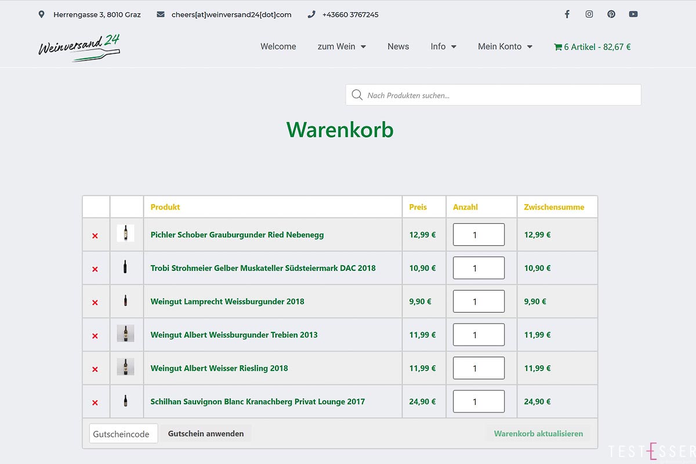
Task: Click the email address cheers[at]weinversand24[dot]com
Action: click(x=231, y=14)
